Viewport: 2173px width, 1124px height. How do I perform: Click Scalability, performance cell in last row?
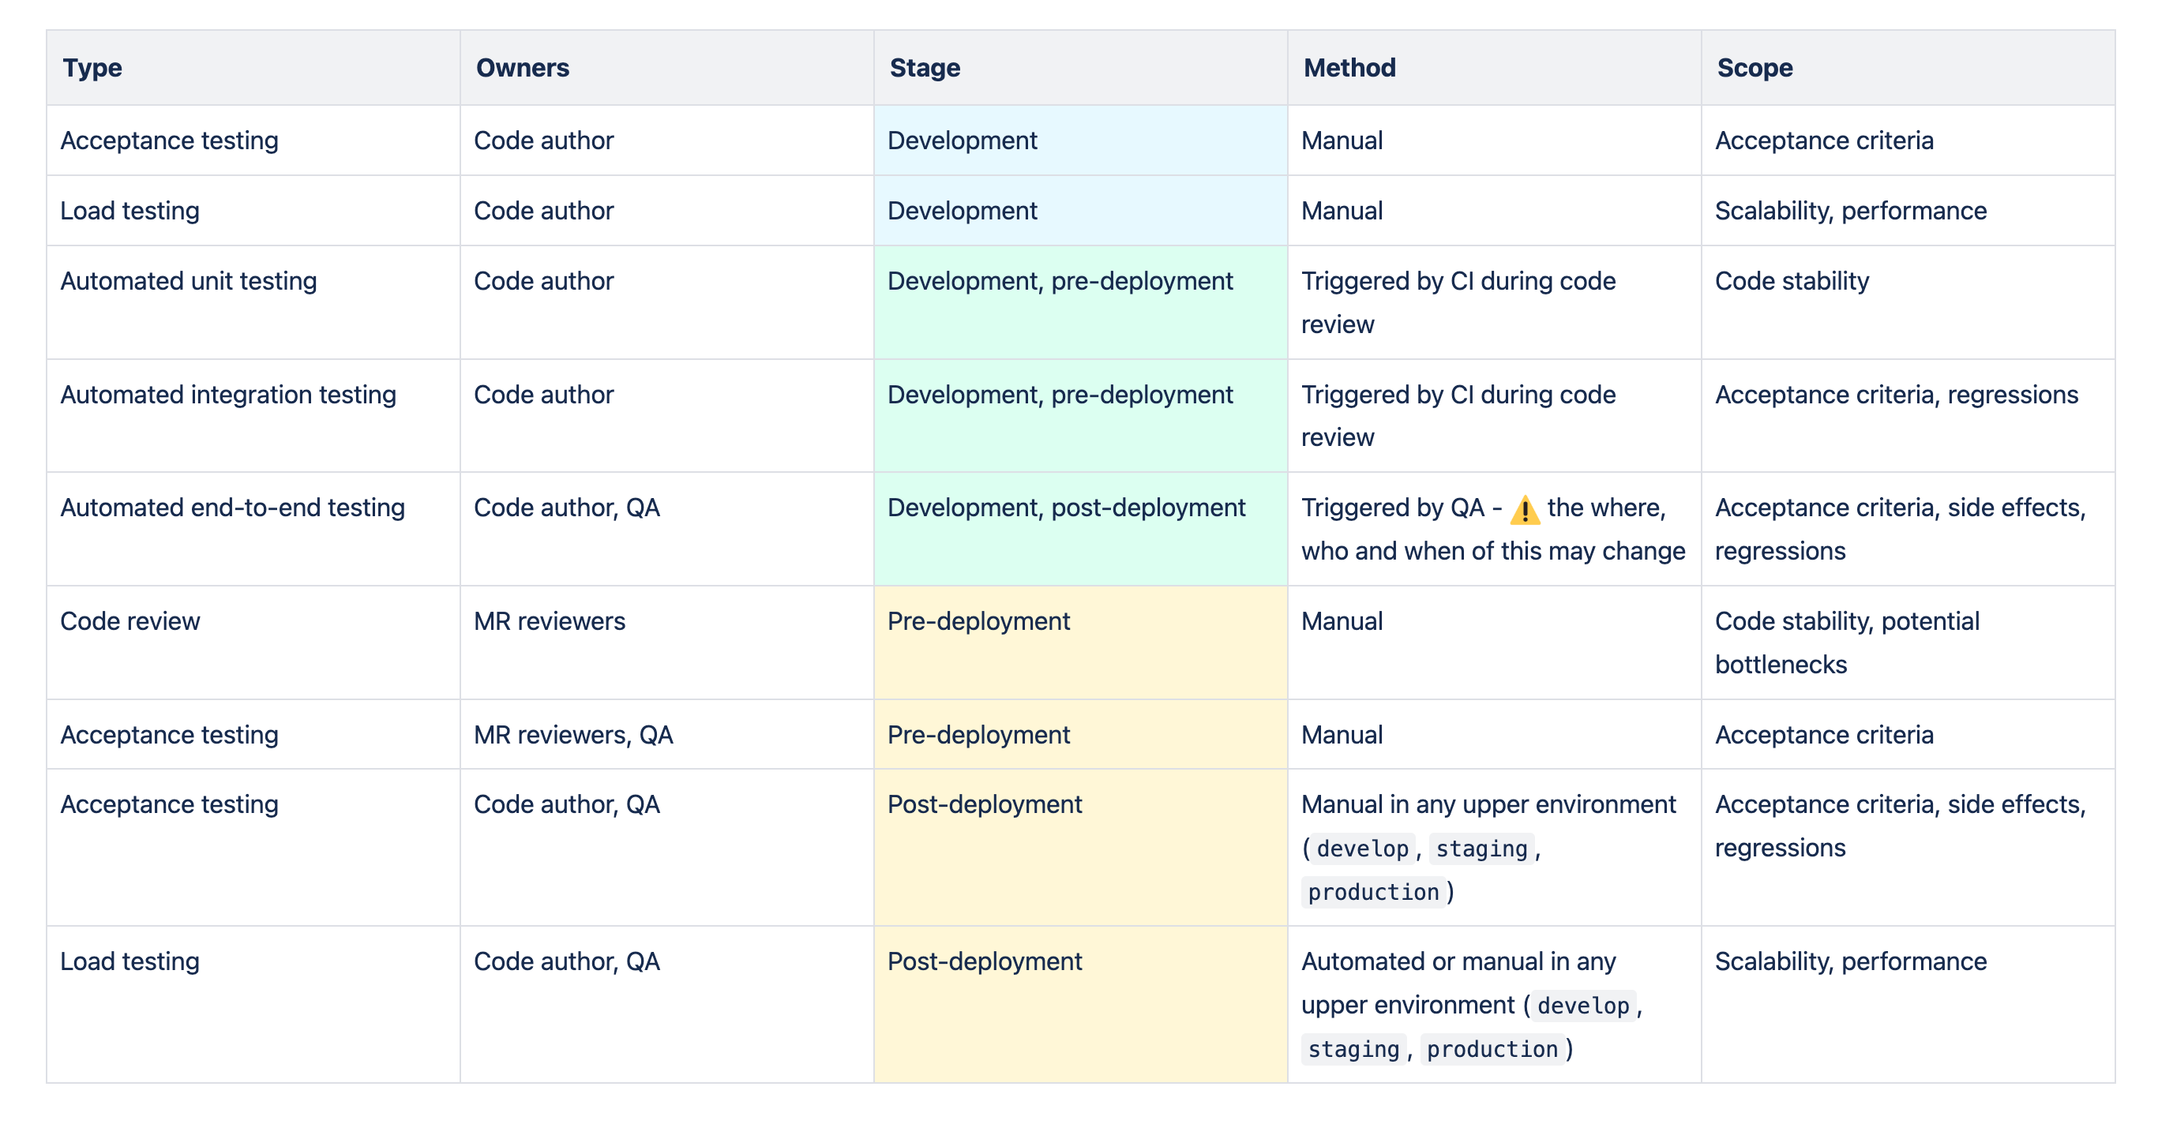(x=1850, y=961)
